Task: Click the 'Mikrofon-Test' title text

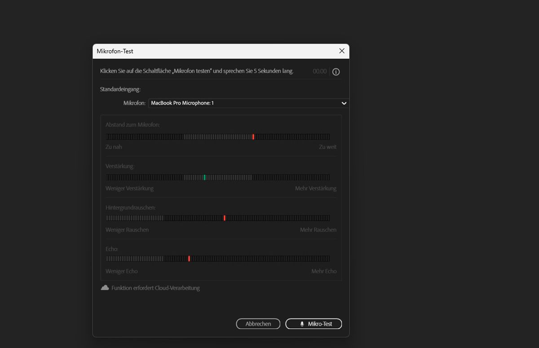Action: tap(115, 51)
